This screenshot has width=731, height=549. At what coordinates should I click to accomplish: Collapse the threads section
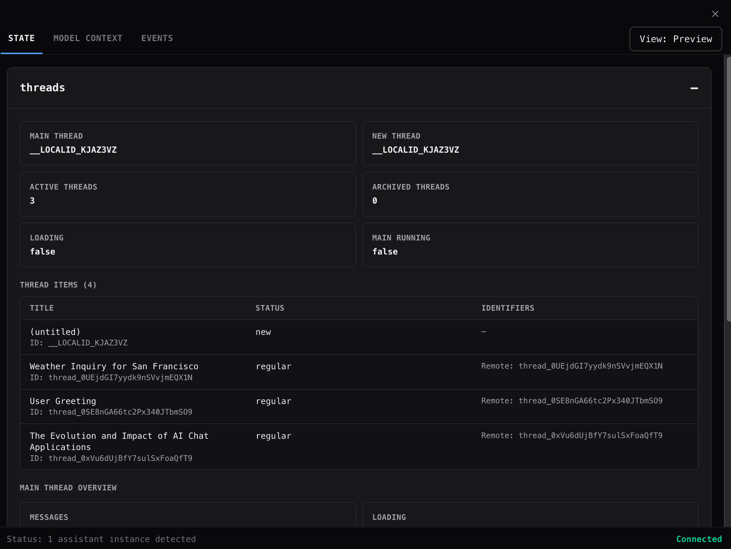pos(694,88)
